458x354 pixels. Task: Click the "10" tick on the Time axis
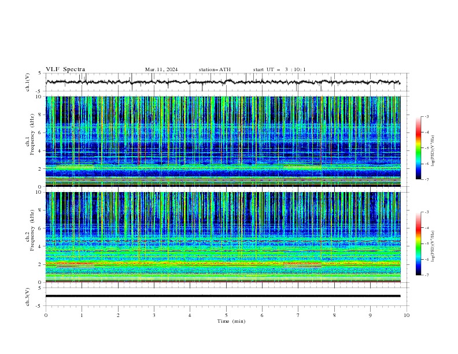pos(407,315)
